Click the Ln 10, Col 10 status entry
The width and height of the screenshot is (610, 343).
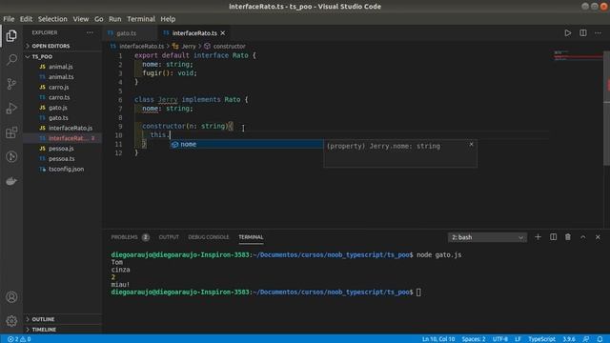438,339
